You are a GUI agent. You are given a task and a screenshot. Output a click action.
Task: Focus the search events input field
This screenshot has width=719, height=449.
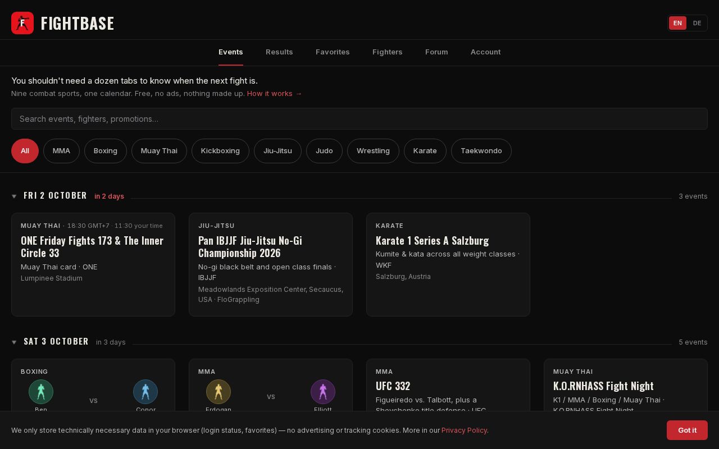[359, 119]
